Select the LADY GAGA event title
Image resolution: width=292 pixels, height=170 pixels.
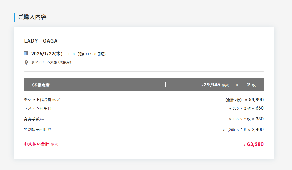click(x=41, y=41)
